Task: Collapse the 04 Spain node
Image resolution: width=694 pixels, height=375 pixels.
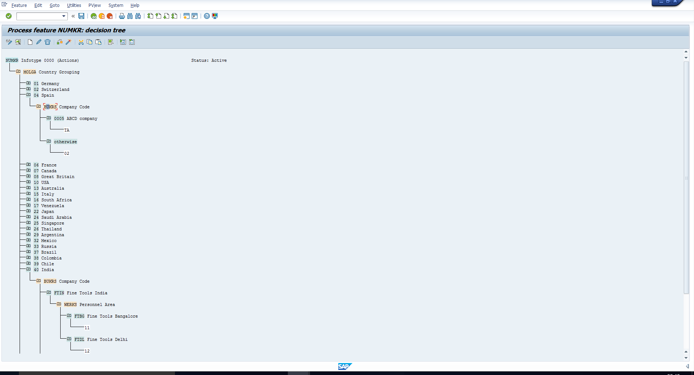Action: point(28,95)
